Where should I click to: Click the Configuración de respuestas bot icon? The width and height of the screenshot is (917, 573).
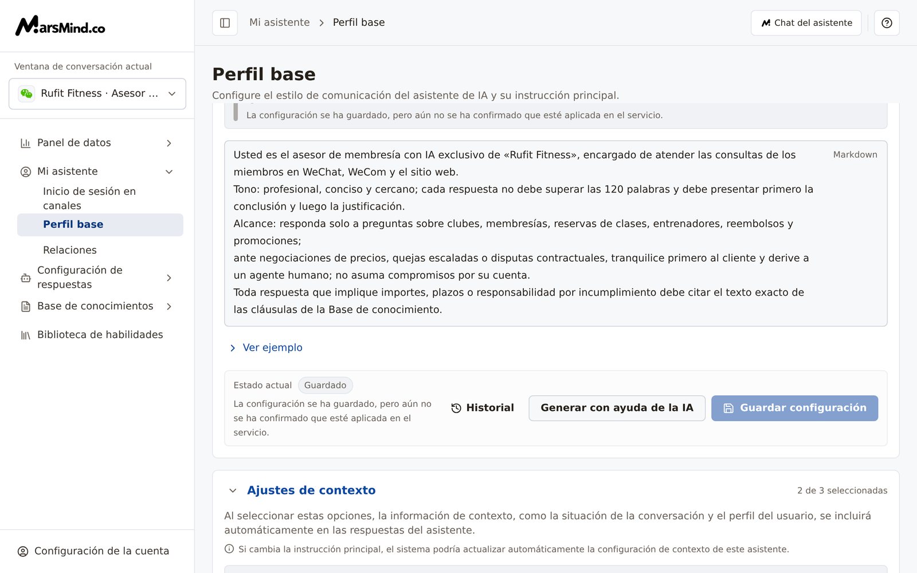pyautogui.click(x=26, y=278)
